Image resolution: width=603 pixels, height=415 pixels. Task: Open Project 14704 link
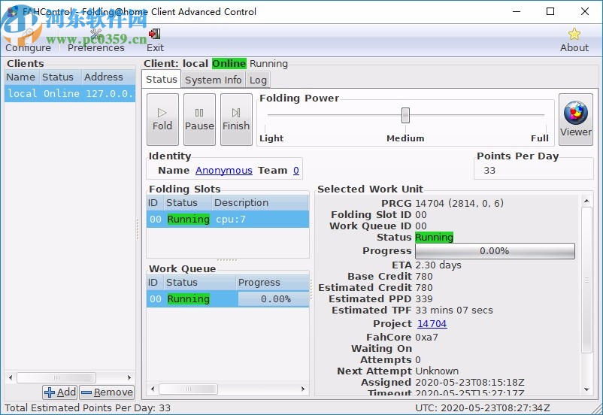click(x=432, y=324)
